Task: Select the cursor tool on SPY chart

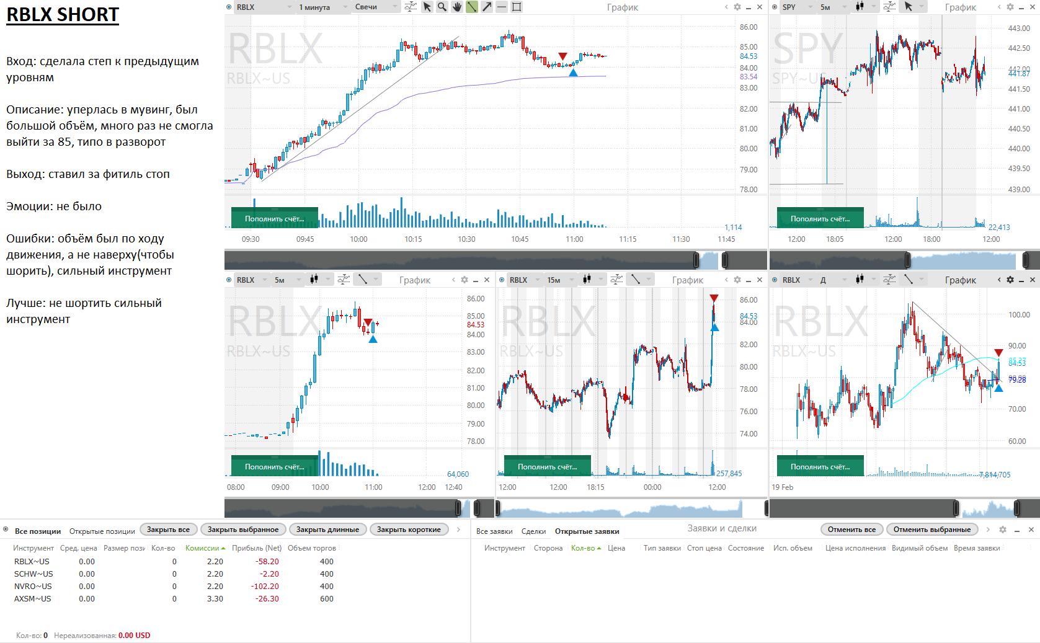Action: point(909,7)
